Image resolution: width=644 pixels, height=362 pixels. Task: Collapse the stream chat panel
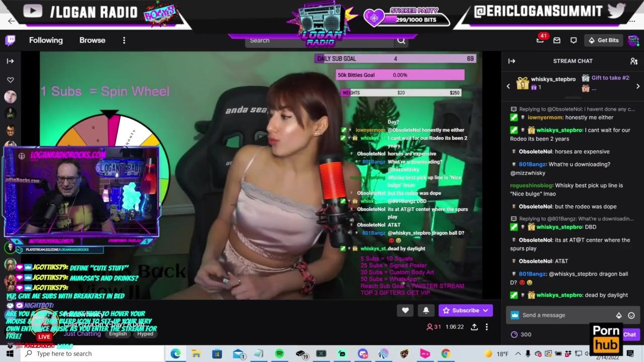512,61
